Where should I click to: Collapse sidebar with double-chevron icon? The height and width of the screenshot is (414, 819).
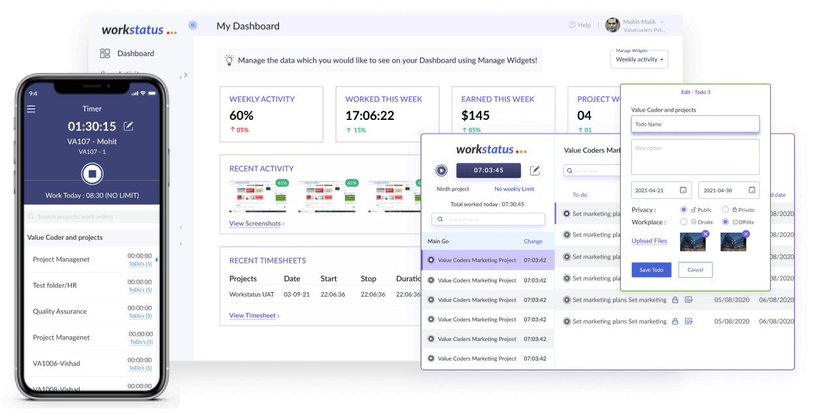(193, 25)
